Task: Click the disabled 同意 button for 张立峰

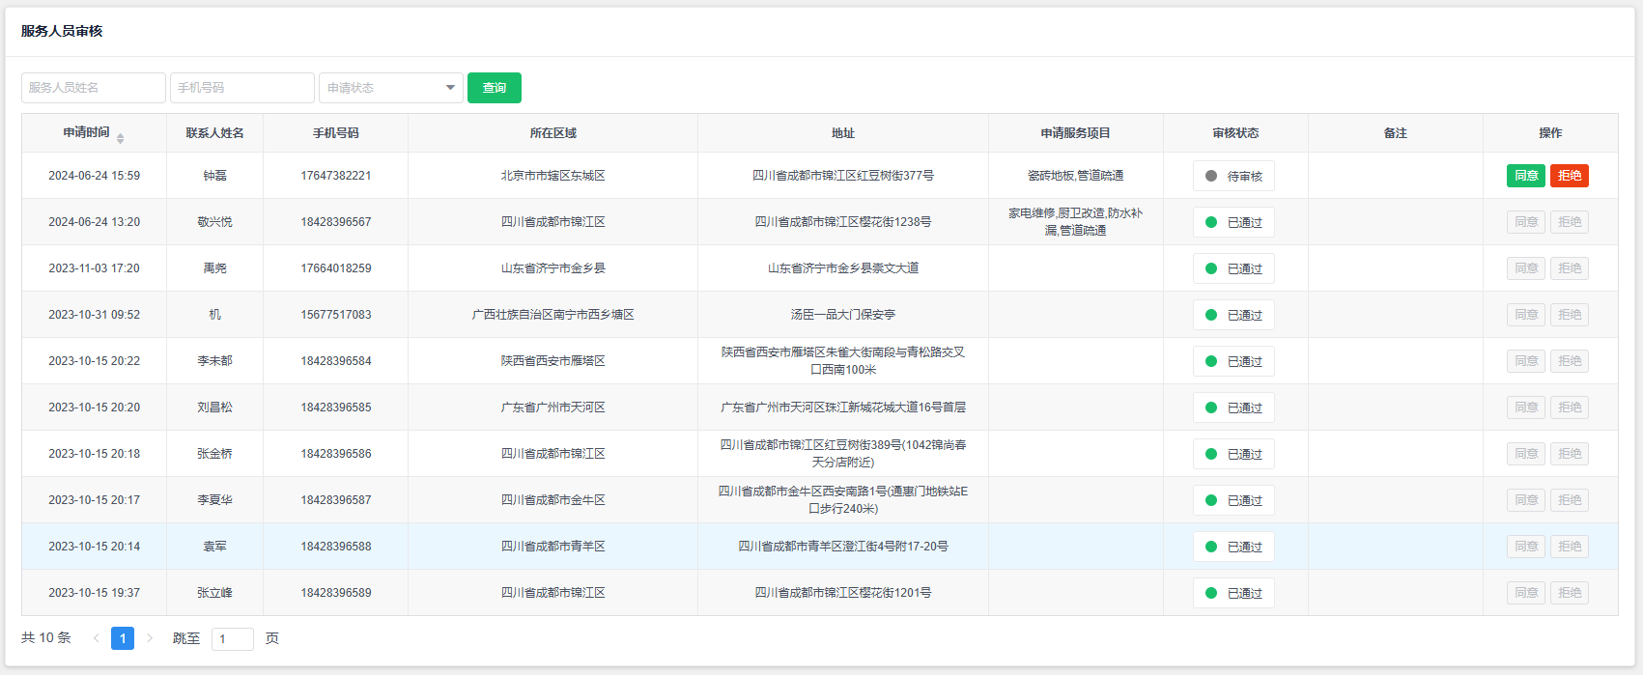Action: [1525, 593]
